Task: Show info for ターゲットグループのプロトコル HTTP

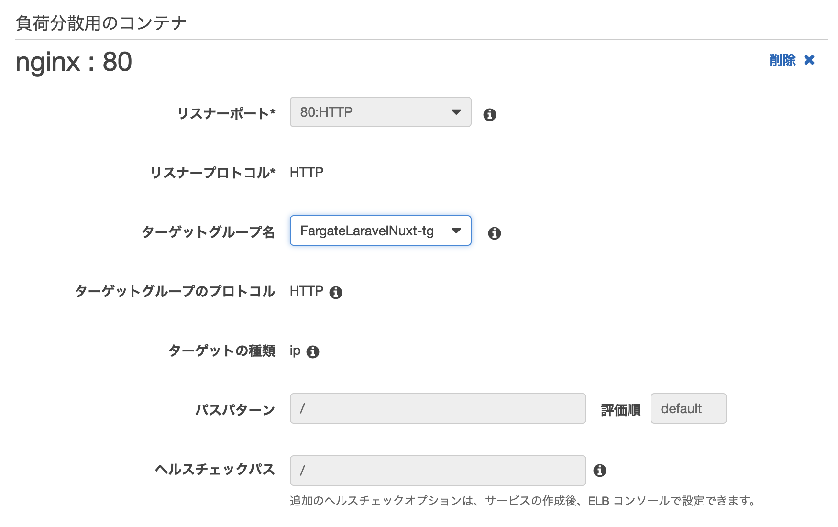Action: click(x=336, y=293)
